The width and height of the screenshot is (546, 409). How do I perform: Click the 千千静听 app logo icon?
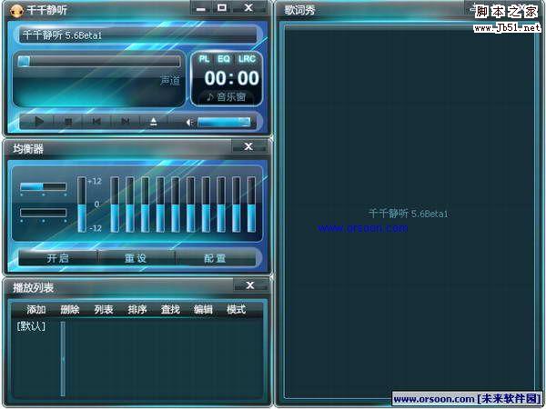point(16,10)
